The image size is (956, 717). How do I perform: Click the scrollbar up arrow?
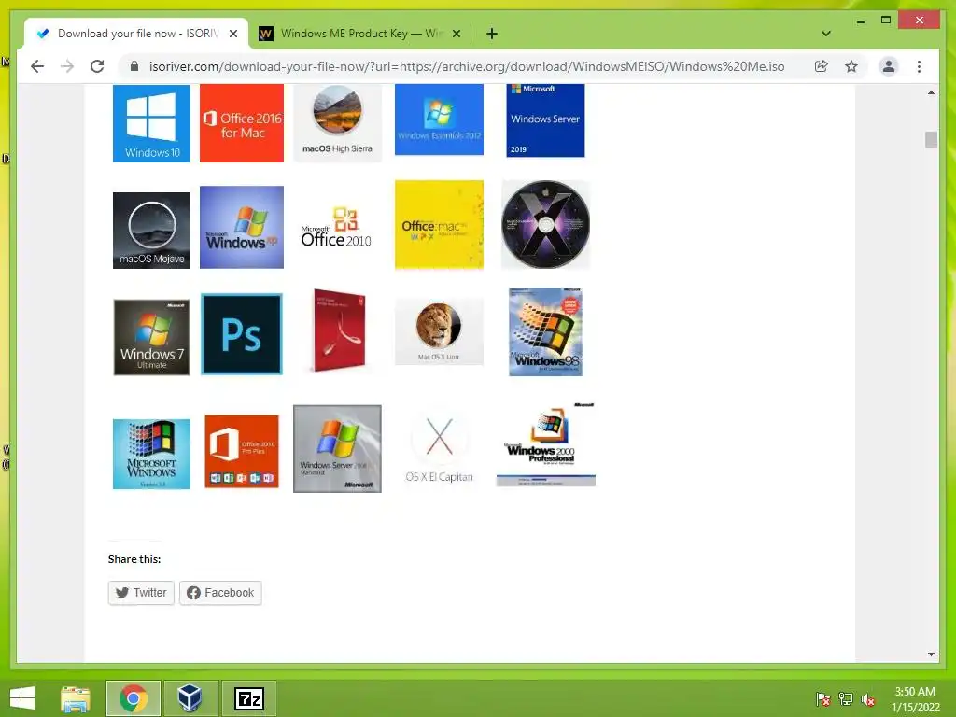pyautogui.click(x=931, y=92)
